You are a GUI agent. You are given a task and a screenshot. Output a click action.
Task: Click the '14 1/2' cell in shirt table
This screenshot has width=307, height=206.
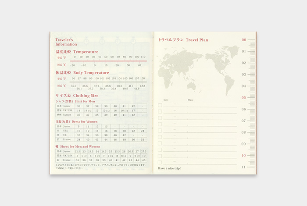[88, 110]
